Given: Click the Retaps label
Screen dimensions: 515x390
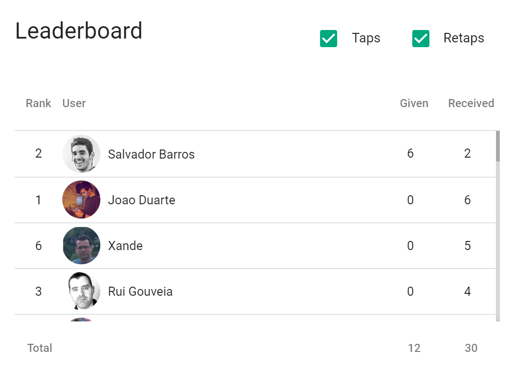Looking at the screenshot, I should (x=464, y=38).
